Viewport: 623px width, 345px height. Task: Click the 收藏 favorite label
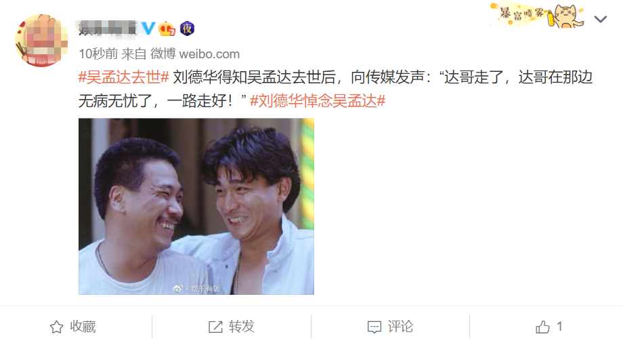click(x=83, y=327)
